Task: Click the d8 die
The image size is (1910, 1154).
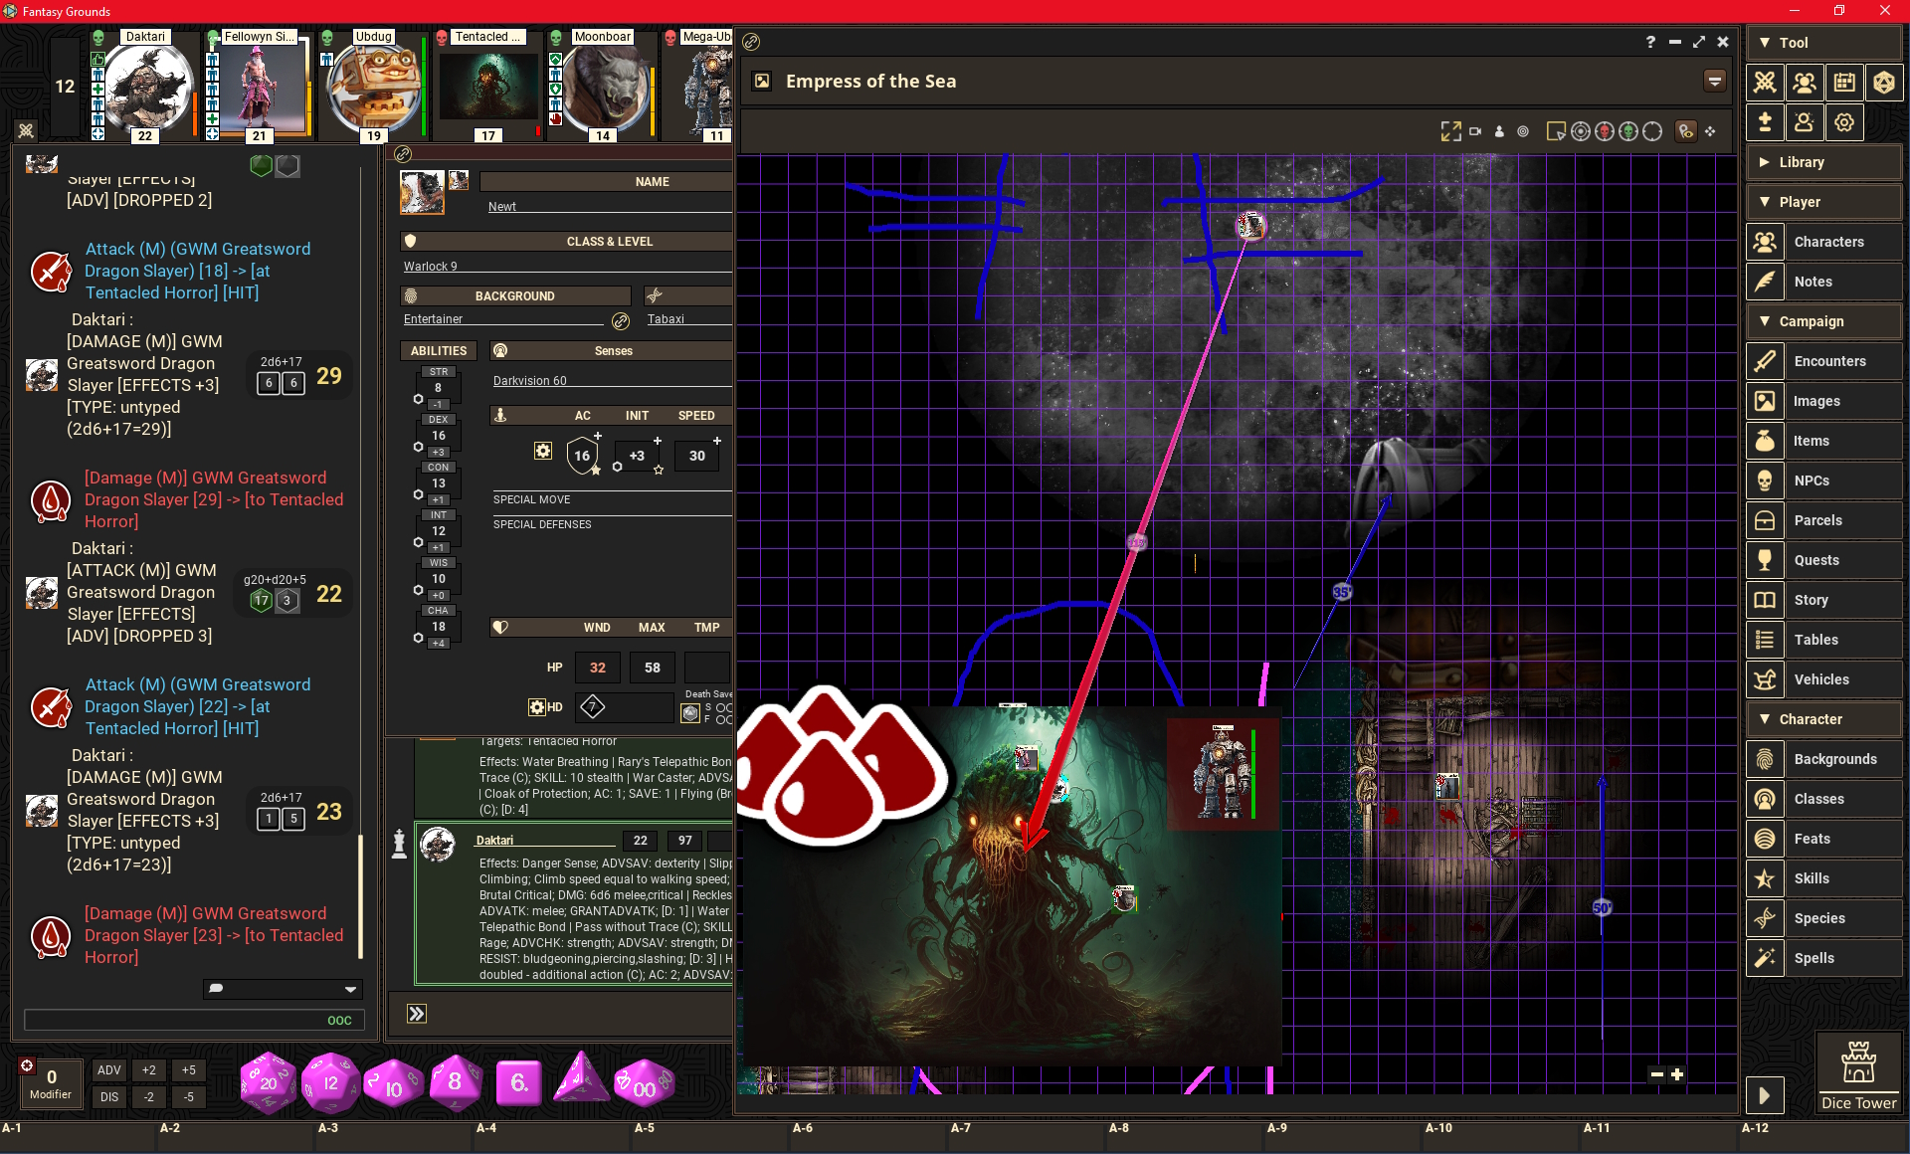Action: point(455,1081)
